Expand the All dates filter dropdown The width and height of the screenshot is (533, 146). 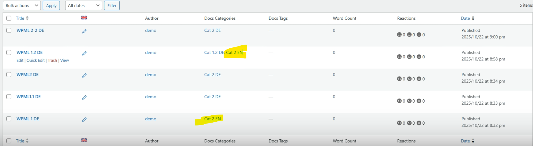point(84,5)
